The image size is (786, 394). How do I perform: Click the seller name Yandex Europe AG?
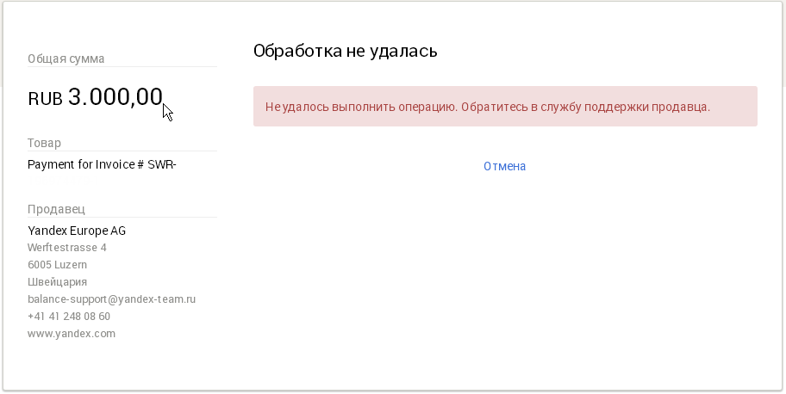click(x=77, y=231)
